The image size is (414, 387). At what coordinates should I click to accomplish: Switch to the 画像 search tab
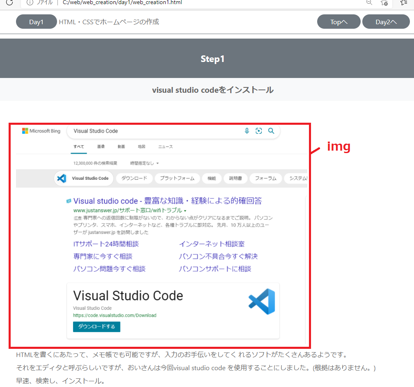[101, 147]
